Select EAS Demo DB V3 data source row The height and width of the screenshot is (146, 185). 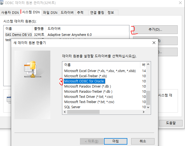18,35
